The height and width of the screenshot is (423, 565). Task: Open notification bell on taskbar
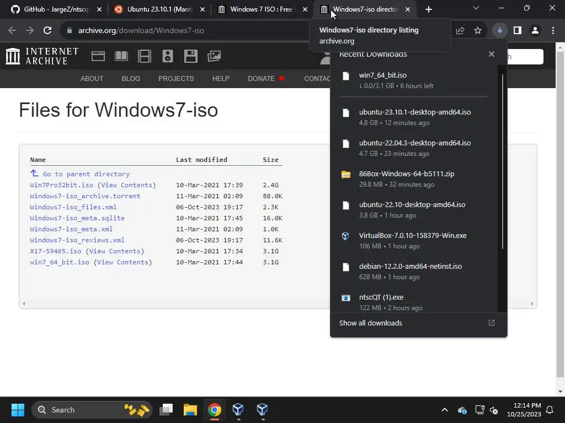pyautogui.click(x=550, y=410)
